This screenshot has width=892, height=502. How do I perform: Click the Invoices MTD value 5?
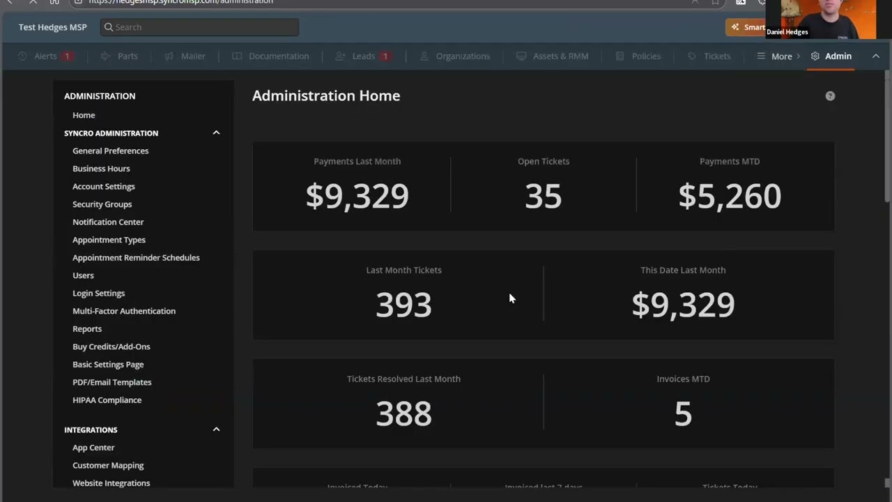tap(683, 414)
